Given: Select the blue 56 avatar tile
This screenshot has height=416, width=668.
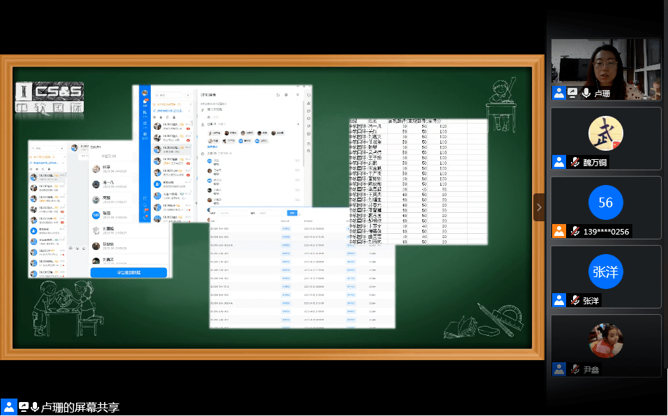Looking at the screenshot, I should 605,202.
